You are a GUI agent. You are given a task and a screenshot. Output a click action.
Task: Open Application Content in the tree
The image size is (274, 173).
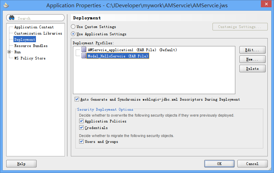(34, 27)
